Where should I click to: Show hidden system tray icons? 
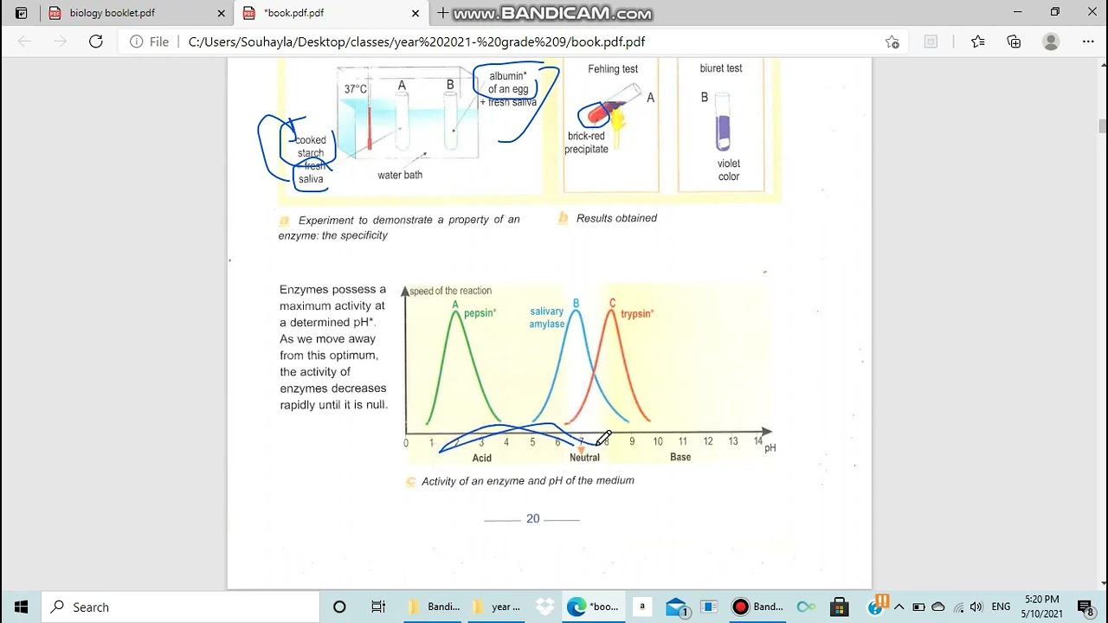click(899, 607)
